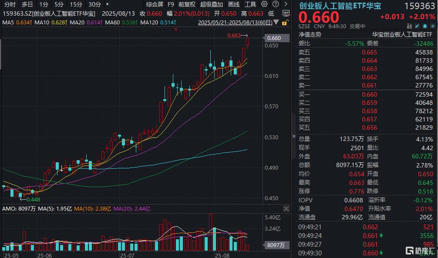Click the 0.660 current price tag on axis
This screenshot has height=258, width=438.
276,38
